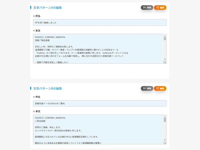Click the scrollbar thumb in pattern B body
This screenshot has height=150, width=200.
point(165,120)
